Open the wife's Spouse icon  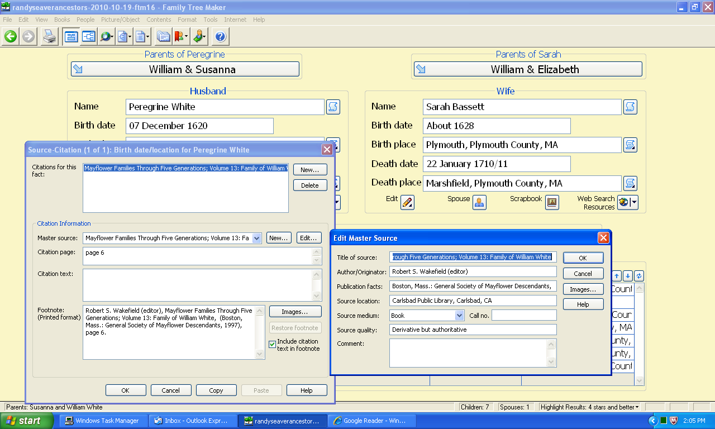(x=479, y=202)
